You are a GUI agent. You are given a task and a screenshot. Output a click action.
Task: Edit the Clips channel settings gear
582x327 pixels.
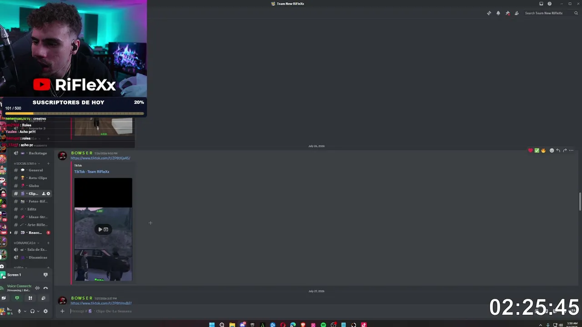click(48, 193)
